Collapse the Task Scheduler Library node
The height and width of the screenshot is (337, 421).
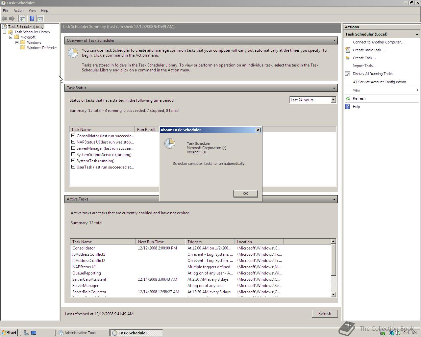(x=4, y=32)
